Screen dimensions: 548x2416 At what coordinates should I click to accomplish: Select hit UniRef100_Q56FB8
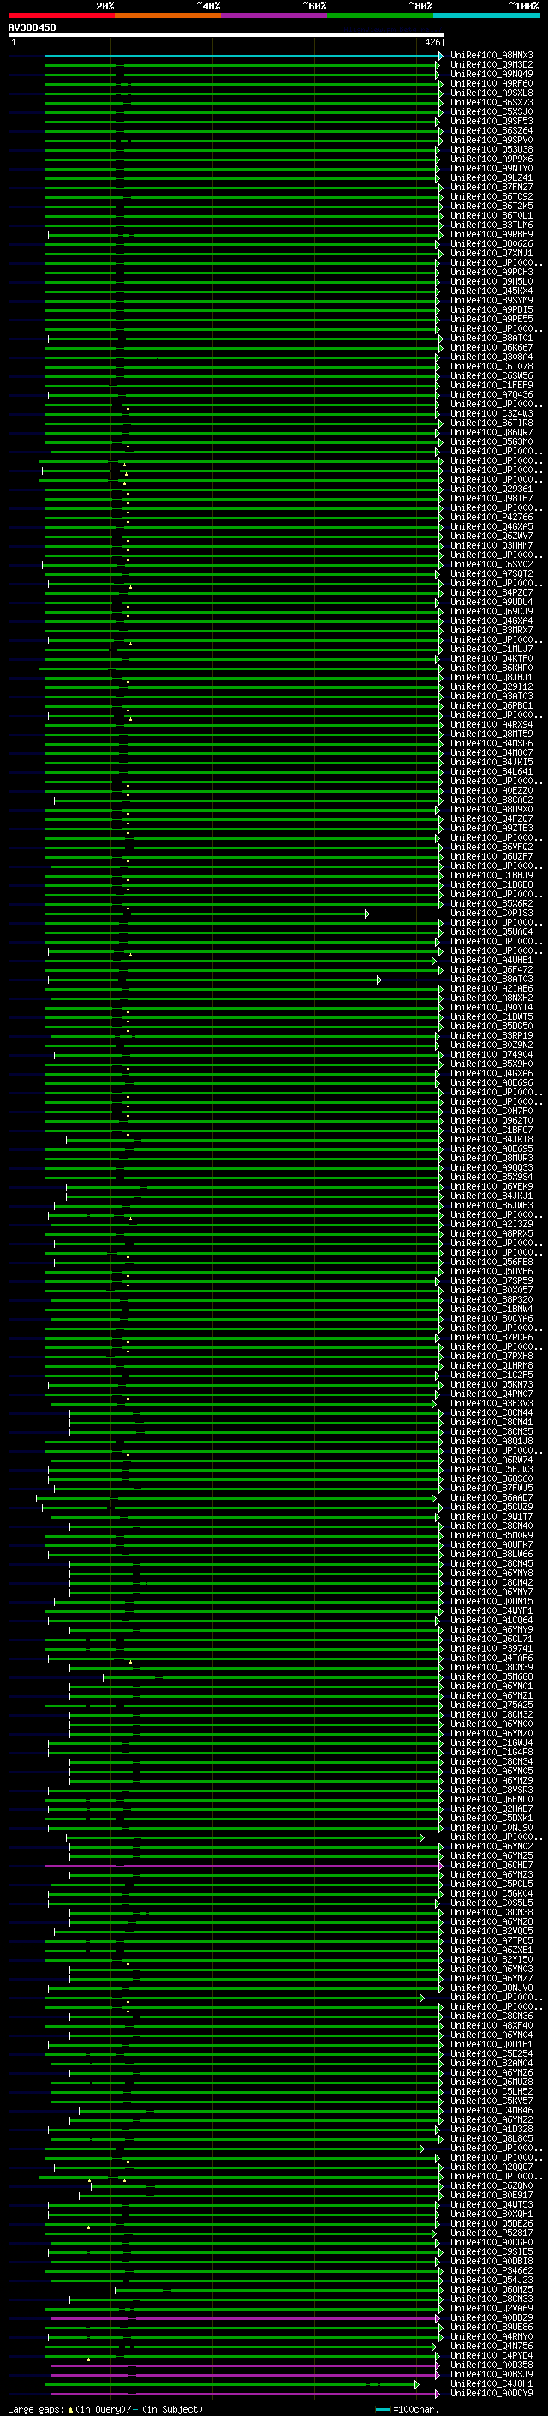[x=491, y=1262]
